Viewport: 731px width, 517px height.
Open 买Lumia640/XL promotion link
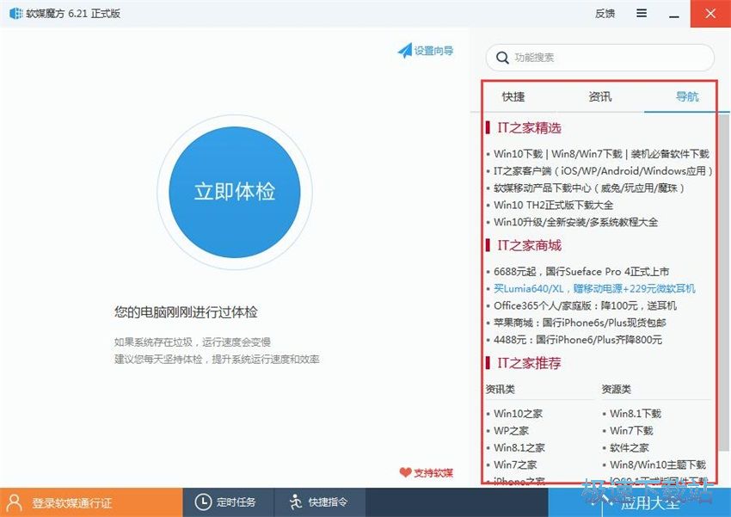pyautogui.click(x=594, y=288)
